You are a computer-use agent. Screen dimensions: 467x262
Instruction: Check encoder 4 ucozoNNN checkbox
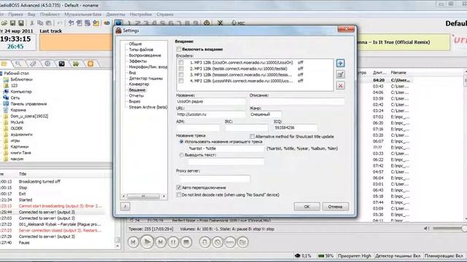pyautogui.click(x=181, y=81)
